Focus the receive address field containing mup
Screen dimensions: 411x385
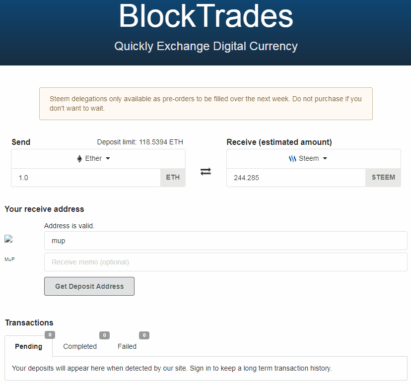coord(225,241)
